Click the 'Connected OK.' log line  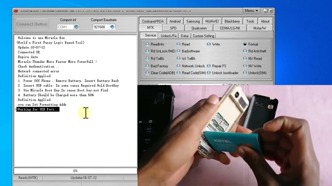click(x=29, y=52)
